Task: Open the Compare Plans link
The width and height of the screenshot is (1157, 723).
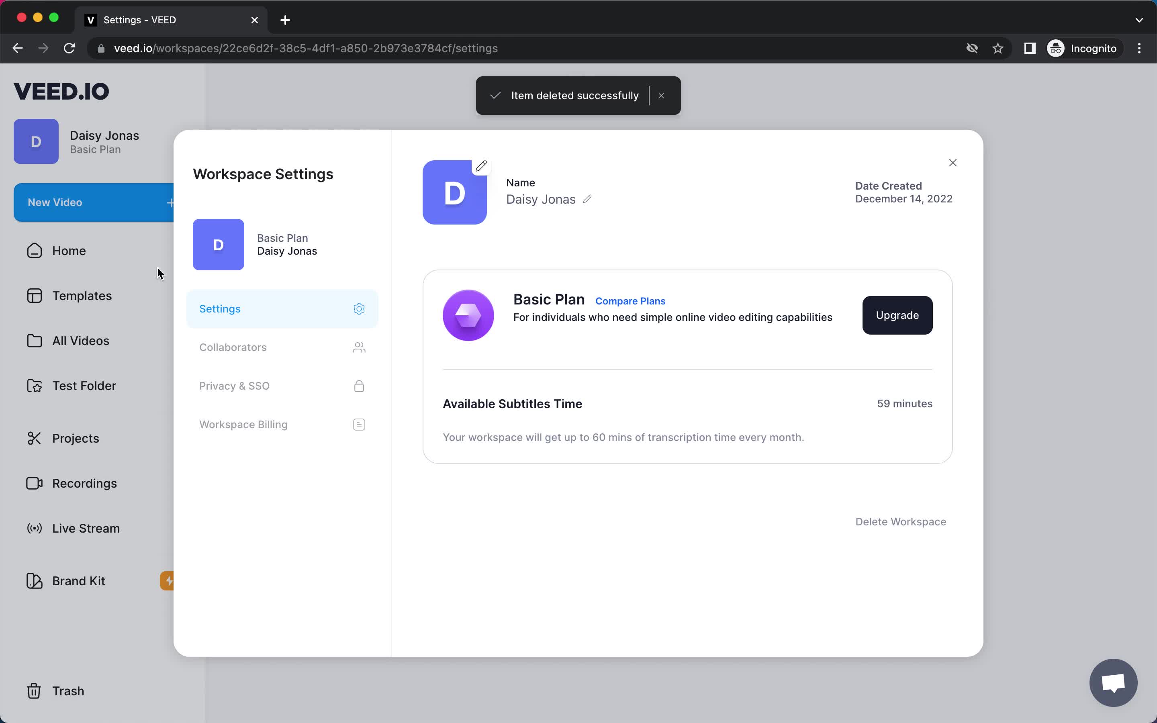Action: pos(630,301)
